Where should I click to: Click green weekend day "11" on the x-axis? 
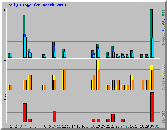[x=59, y=126]
